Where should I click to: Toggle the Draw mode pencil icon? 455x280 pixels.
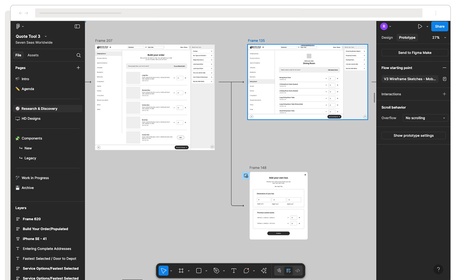pyautogui.click(x=279, y=270)
